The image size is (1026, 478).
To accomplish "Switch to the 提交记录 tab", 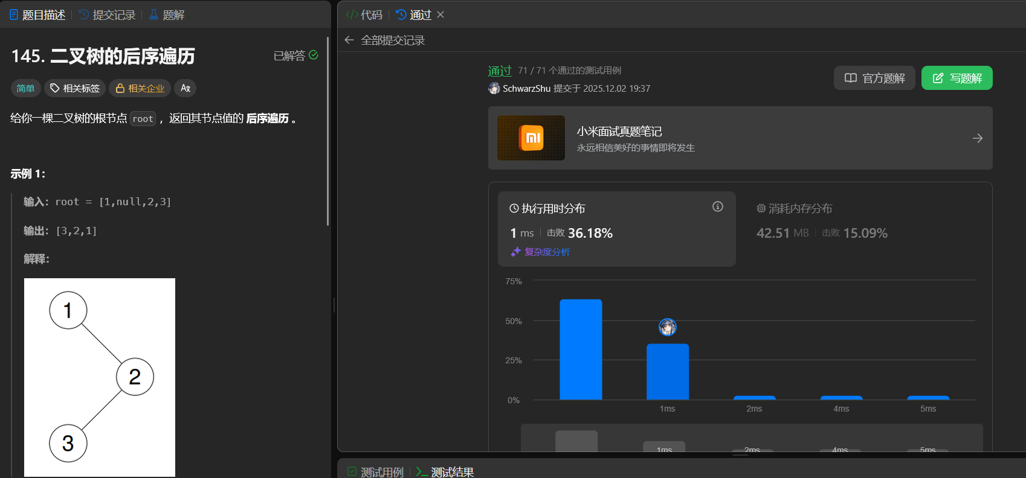I will click(108, 14).
